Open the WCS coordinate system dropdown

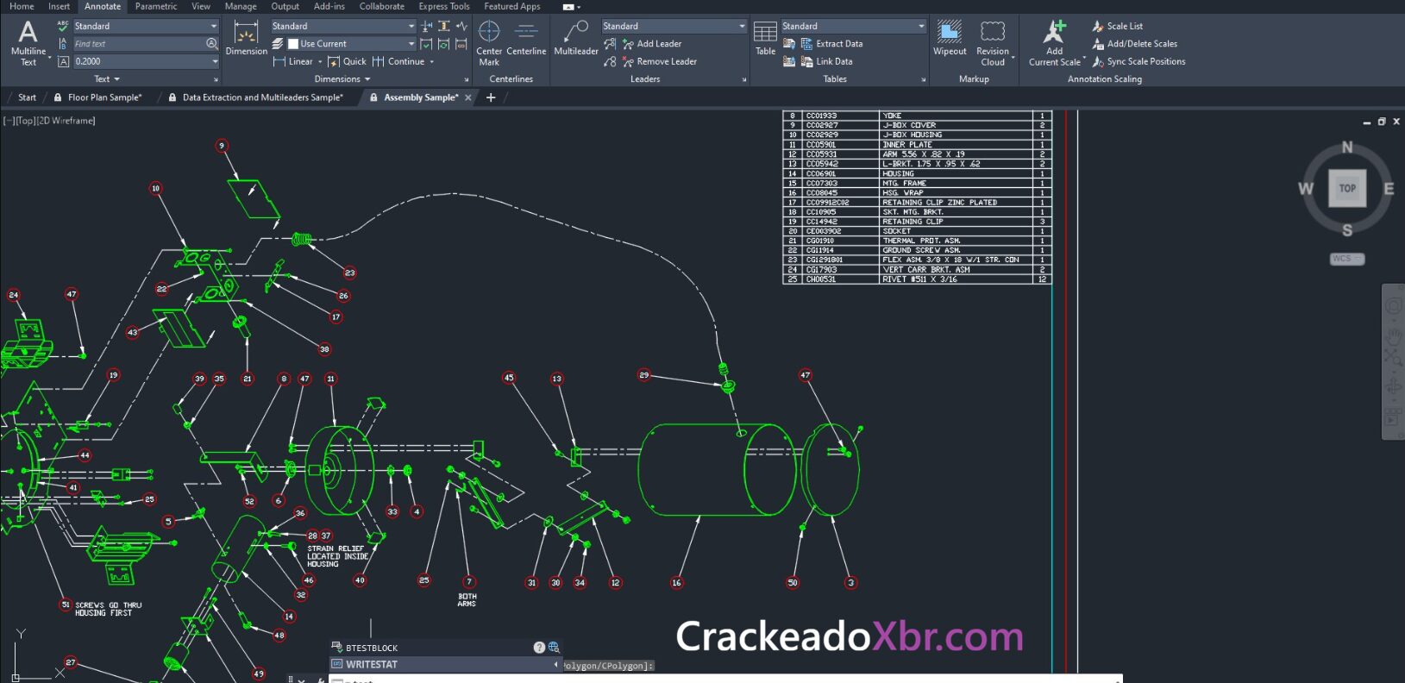1347,259
